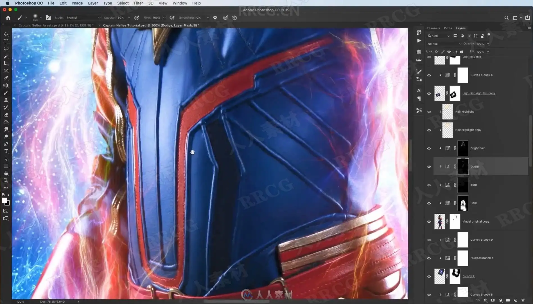Open the Filter menu

click(138, 3)
